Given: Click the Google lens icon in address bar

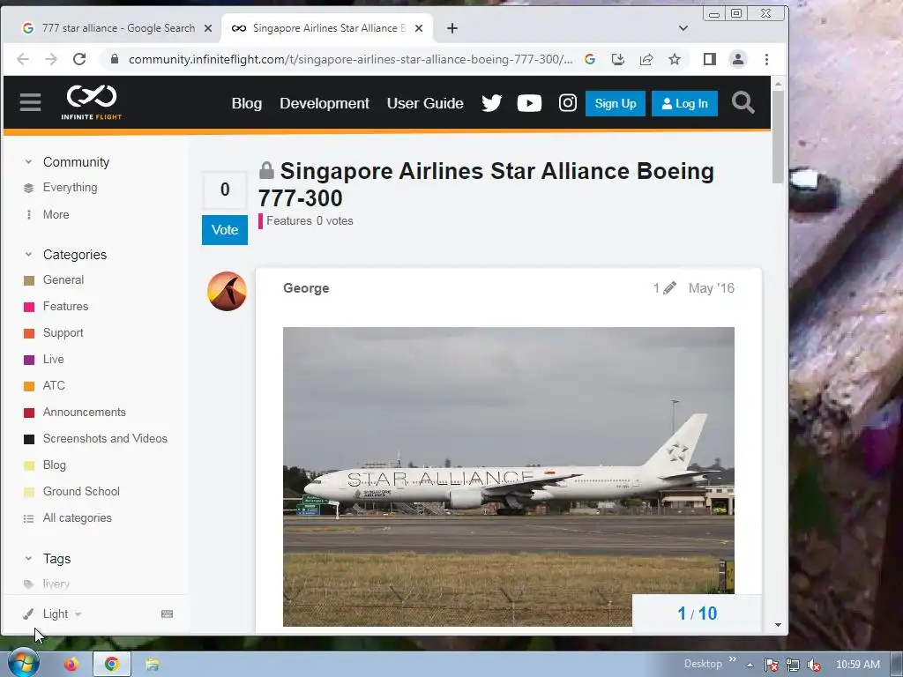Looking at the screenshot, I should click(589, 59).
